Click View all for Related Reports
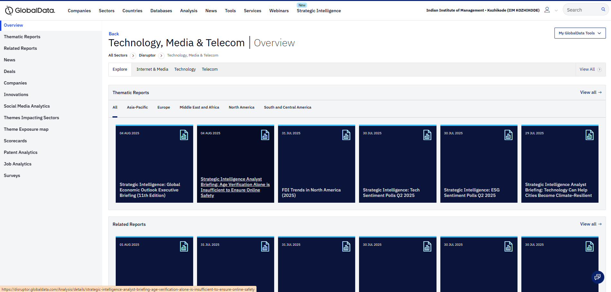611x292 pixels. [590, 224]
